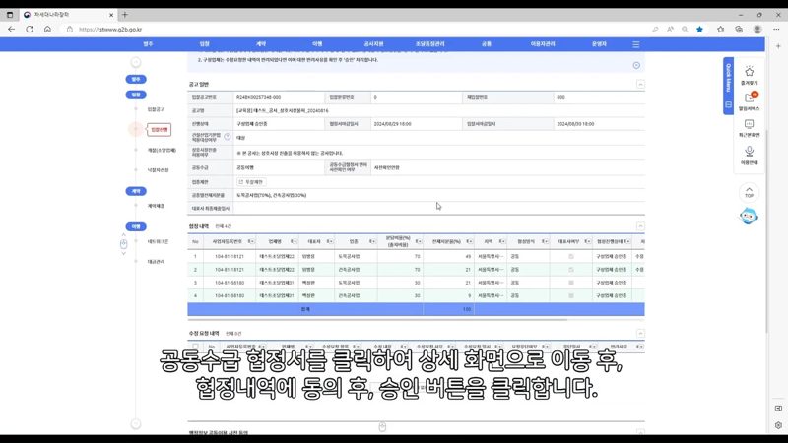Collapse the 공고 일반 section
This screenshot has width=788, height=443.
[640, 84]
